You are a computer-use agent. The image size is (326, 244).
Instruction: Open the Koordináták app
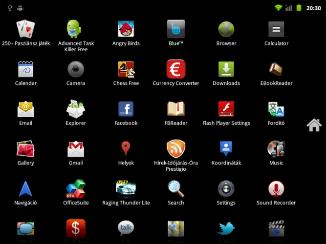coord(226,148)
